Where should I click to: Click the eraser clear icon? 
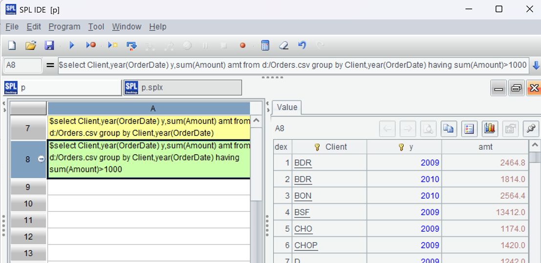(x=283, y=45)
